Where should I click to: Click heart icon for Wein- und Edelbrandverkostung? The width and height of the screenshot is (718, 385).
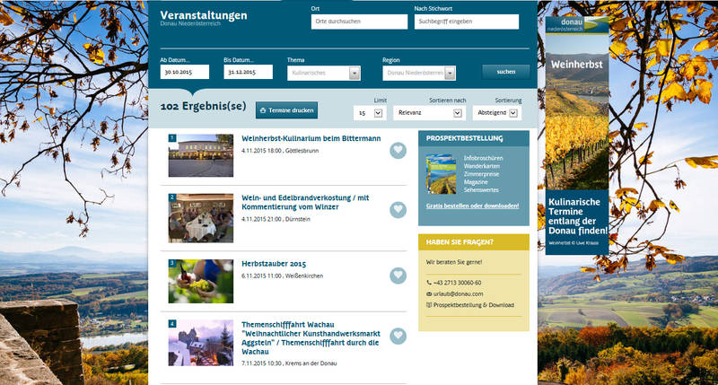pyautogui.click(x=398, y=210)
